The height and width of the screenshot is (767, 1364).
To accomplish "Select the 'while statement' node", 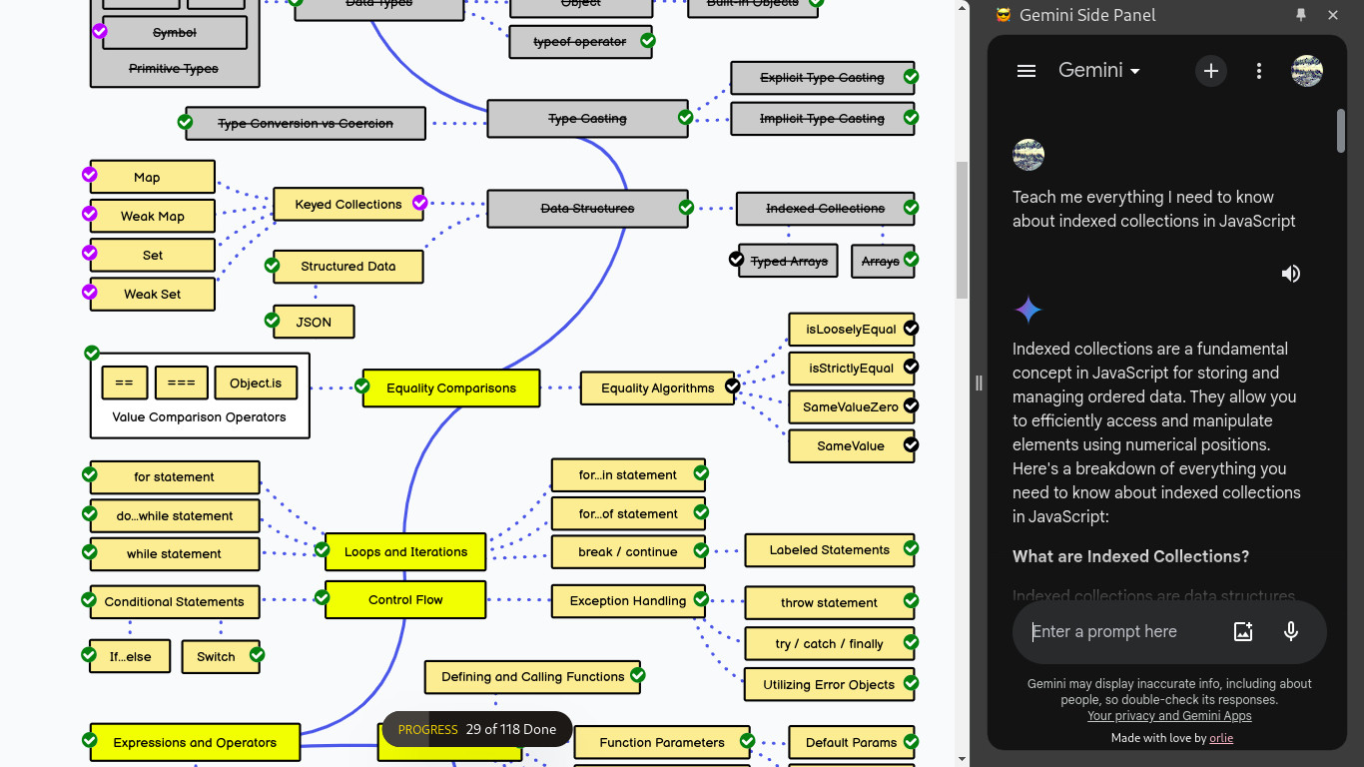I will tap(175, 554).
